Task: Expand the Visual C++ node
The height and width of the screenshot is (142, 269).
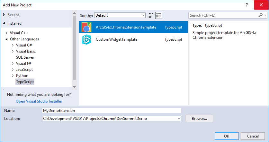Action: click(6, 33)
